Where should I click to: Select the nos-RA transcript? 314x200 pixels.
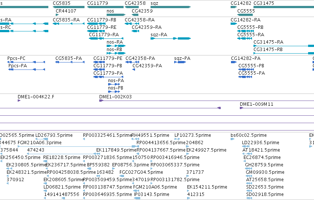[116, 46]
